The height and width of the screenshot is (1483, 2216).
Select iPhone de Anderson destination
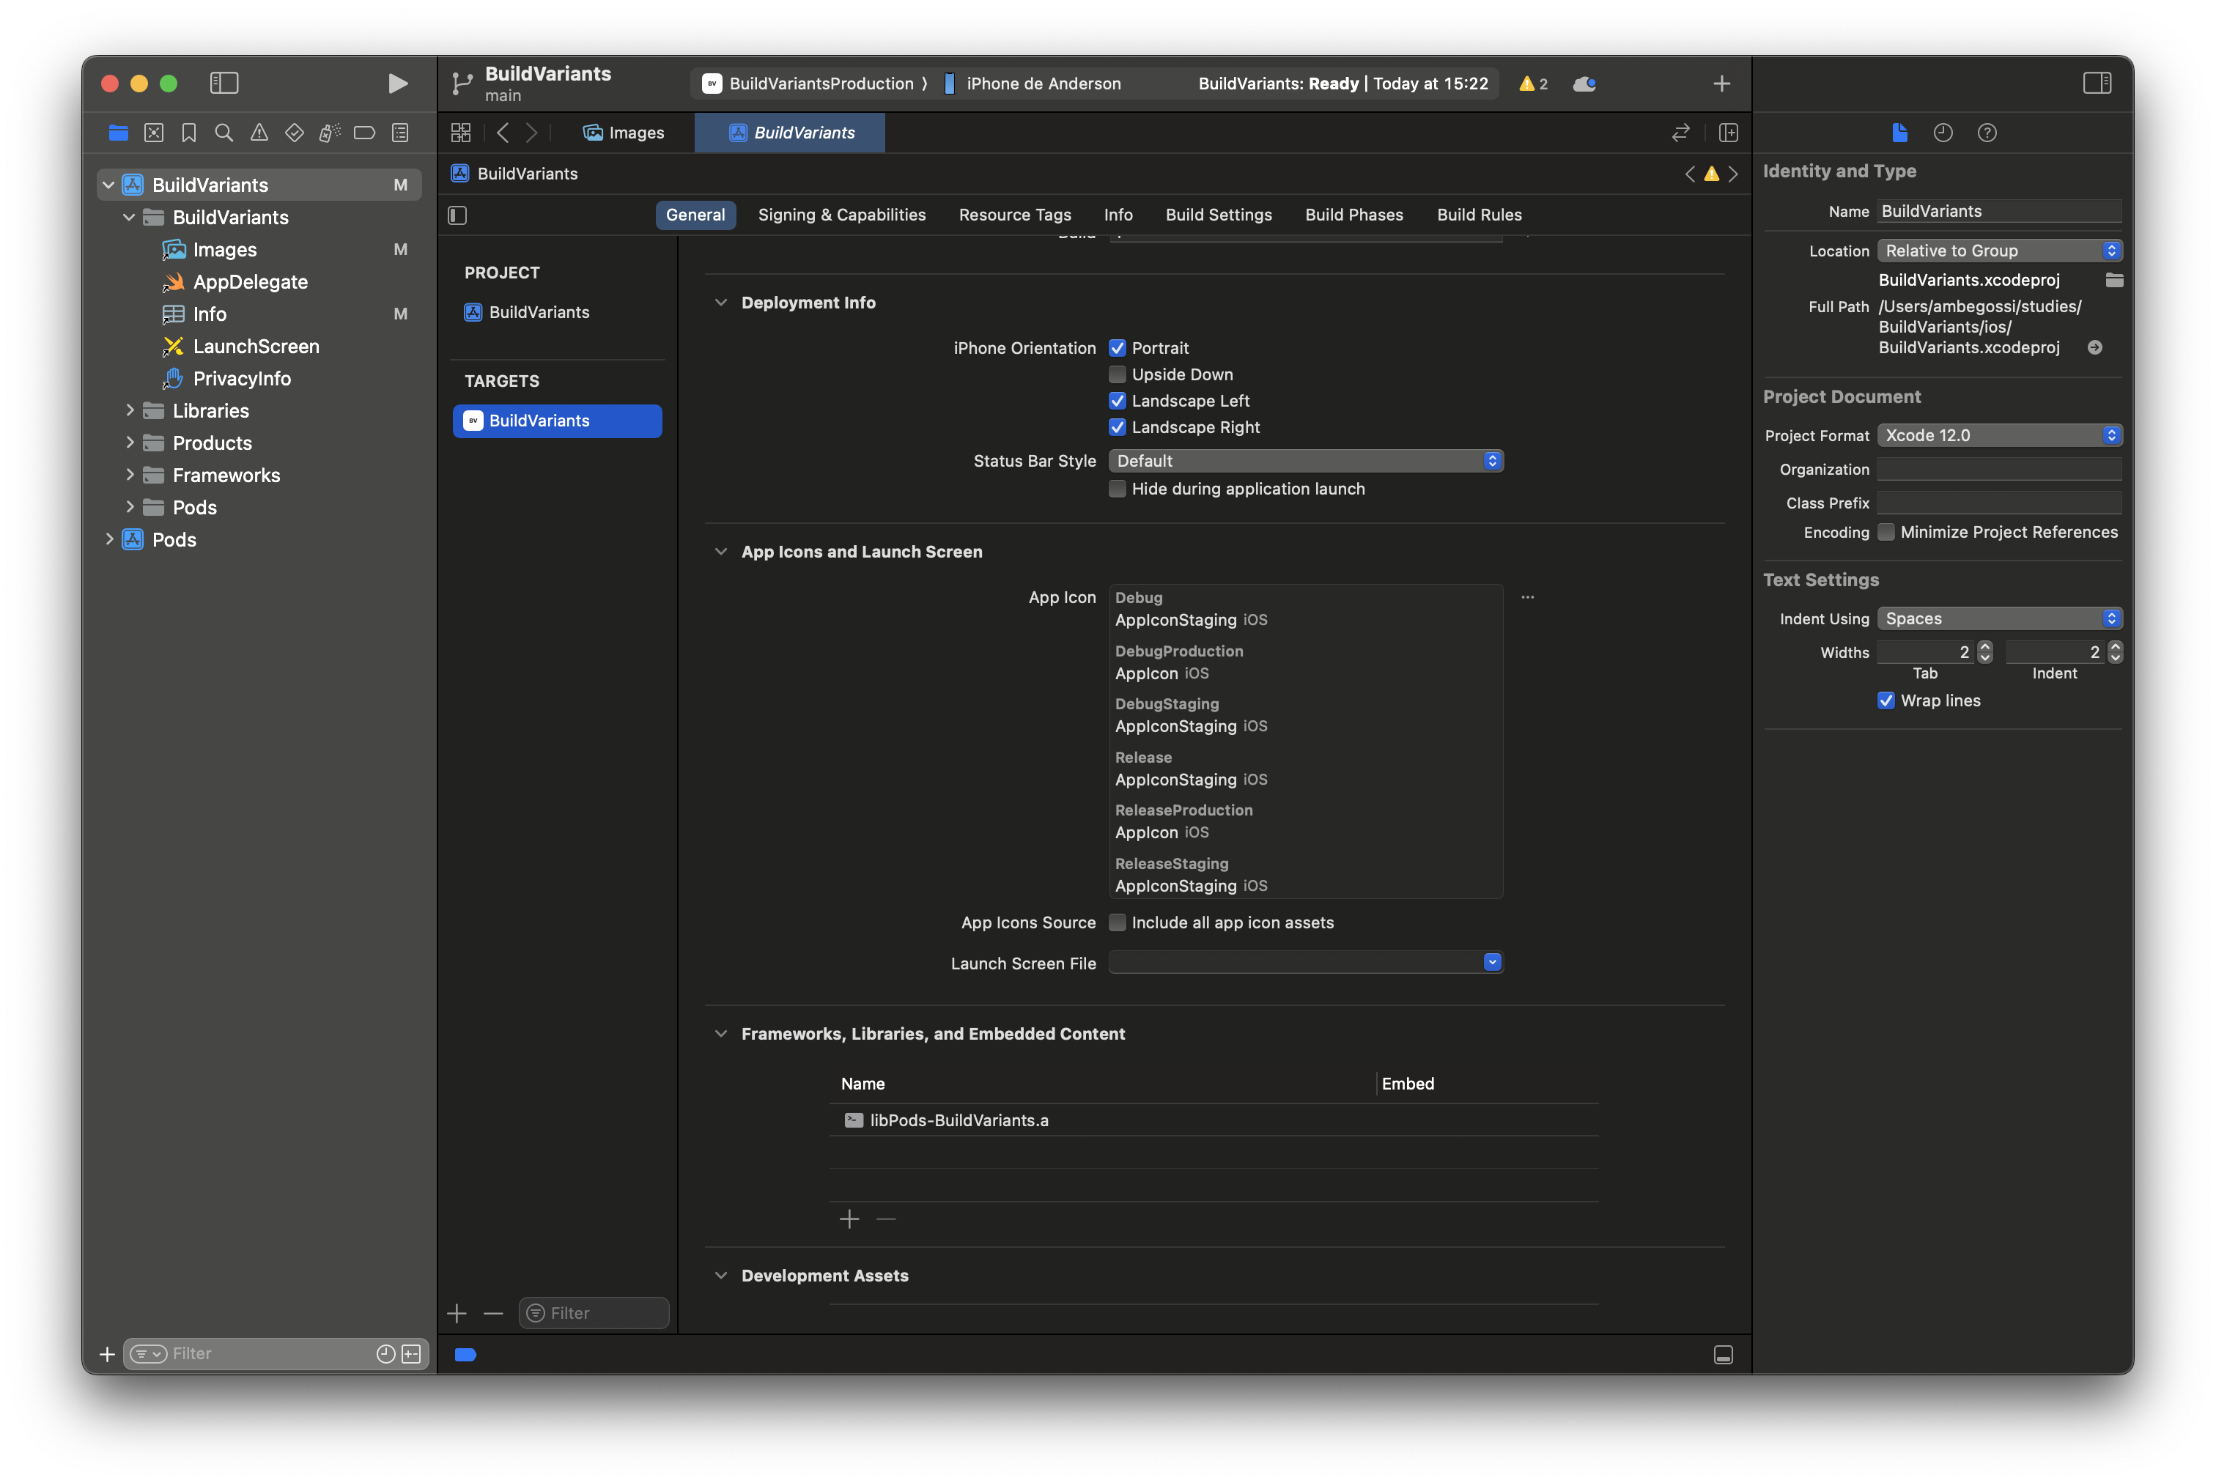pyautogui.click(x=1033, y=84)
